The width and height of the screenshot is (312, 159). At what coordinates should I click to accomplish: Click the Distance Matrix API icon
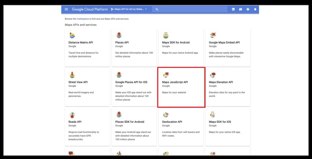72,36
